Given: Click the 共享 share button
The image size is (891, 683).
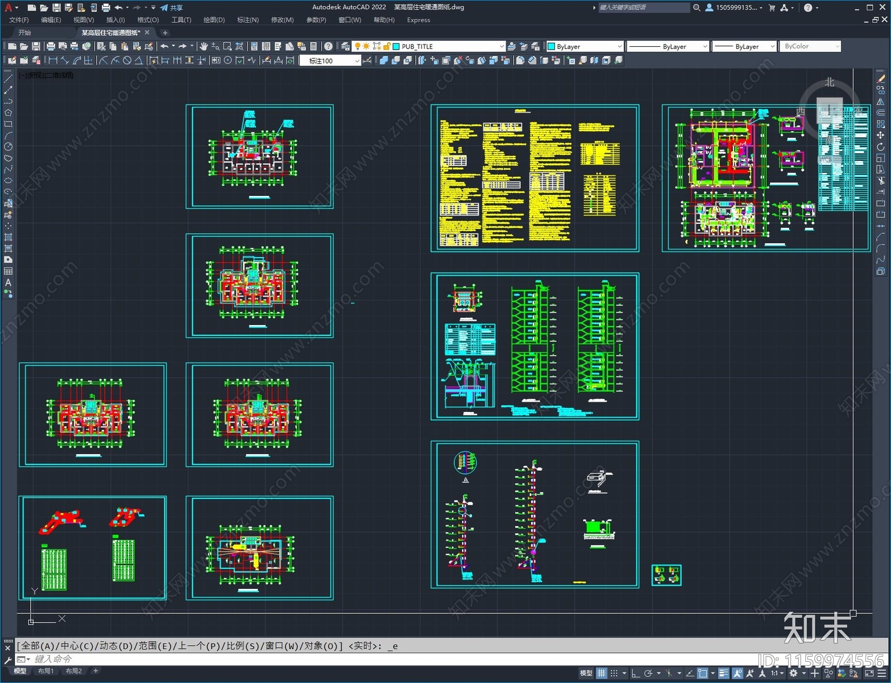Looking at the screenshot, I should [x=172, y=8].
